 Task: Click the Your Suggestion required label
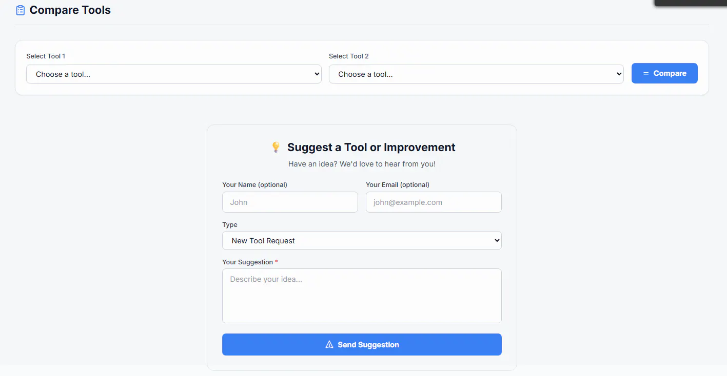point(250,262)
